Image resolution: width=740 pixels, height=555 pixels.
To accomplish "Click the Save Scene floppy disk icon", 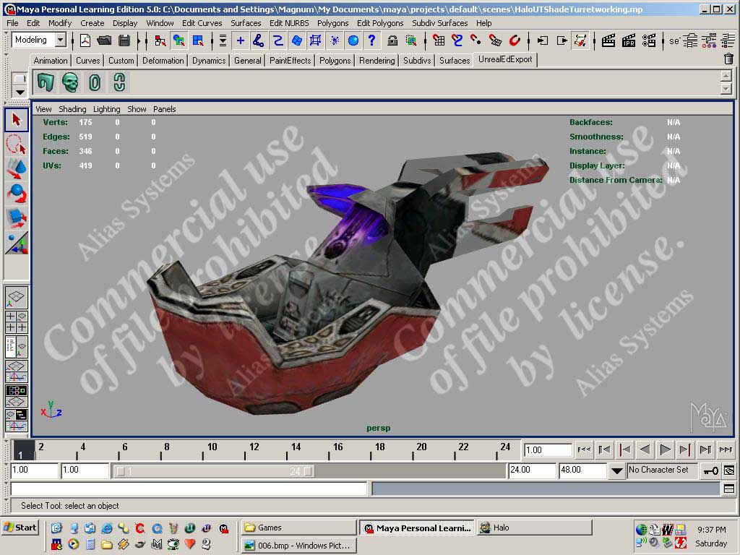I will [124, 40].
